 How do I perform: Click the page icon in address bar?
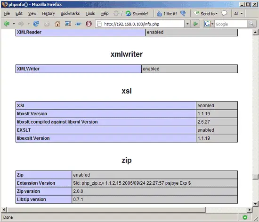pos(99,24)
